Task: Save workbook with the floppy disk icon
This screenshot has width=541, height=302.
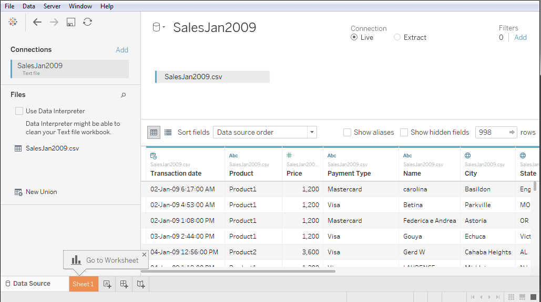Action: click(x=71, y=22)
